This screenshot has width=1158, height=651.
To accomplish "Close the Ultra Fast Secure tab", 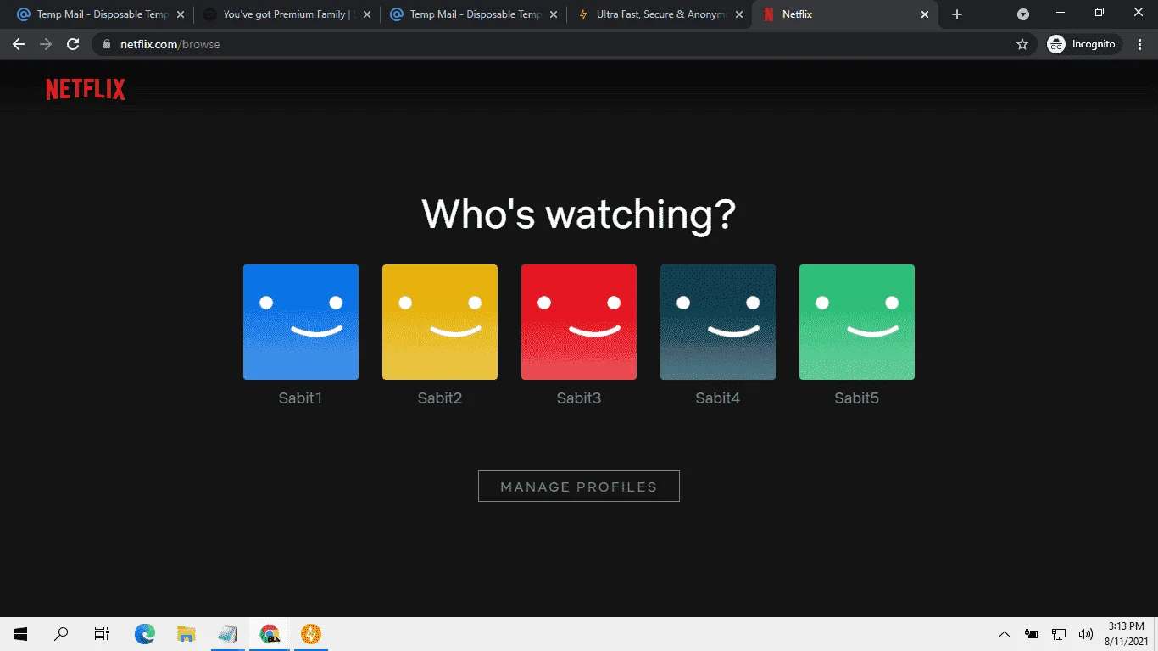I will (x=739, y=14).
